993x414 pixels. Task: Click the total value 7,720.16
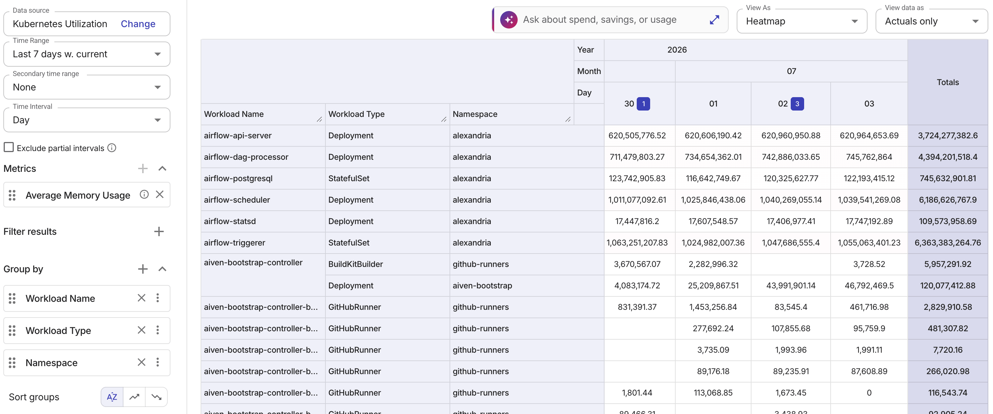[947, 350]
